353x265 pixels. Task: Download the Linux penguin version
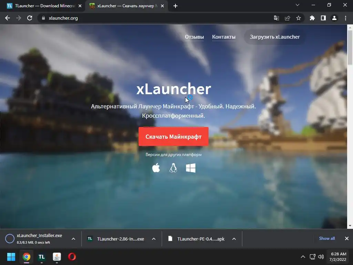[173, 168]
